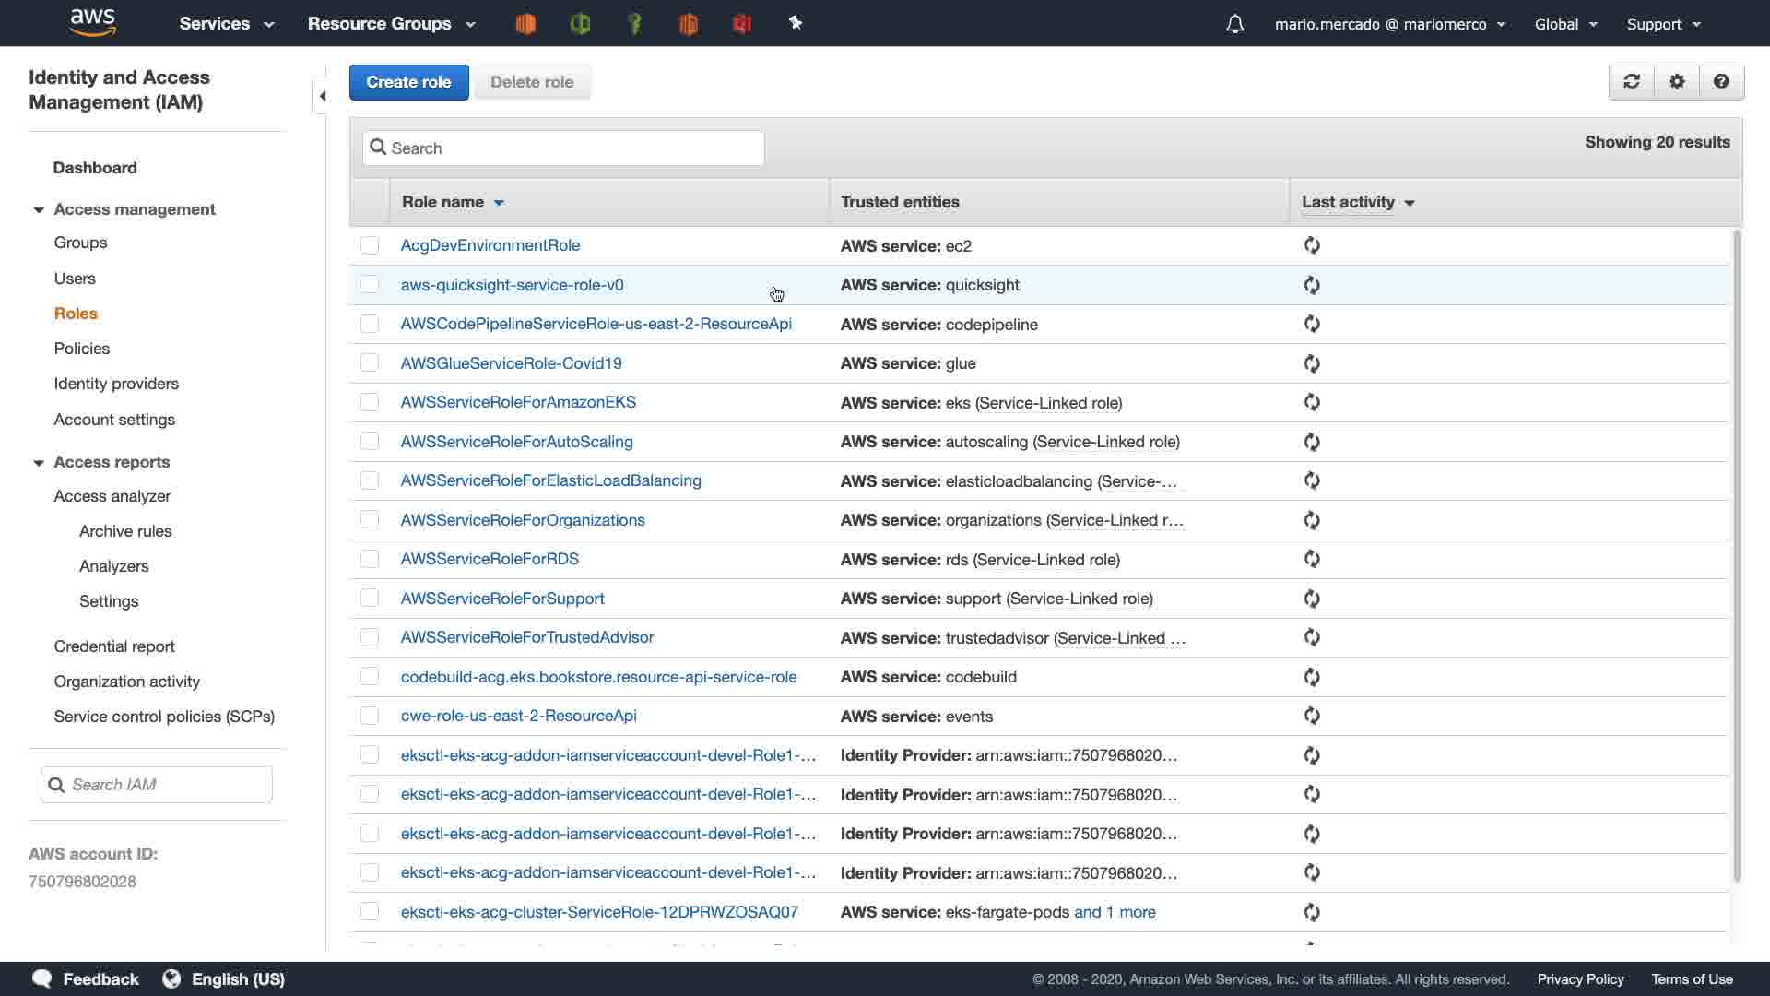Collapse the Access management section

tap(39, 210)
